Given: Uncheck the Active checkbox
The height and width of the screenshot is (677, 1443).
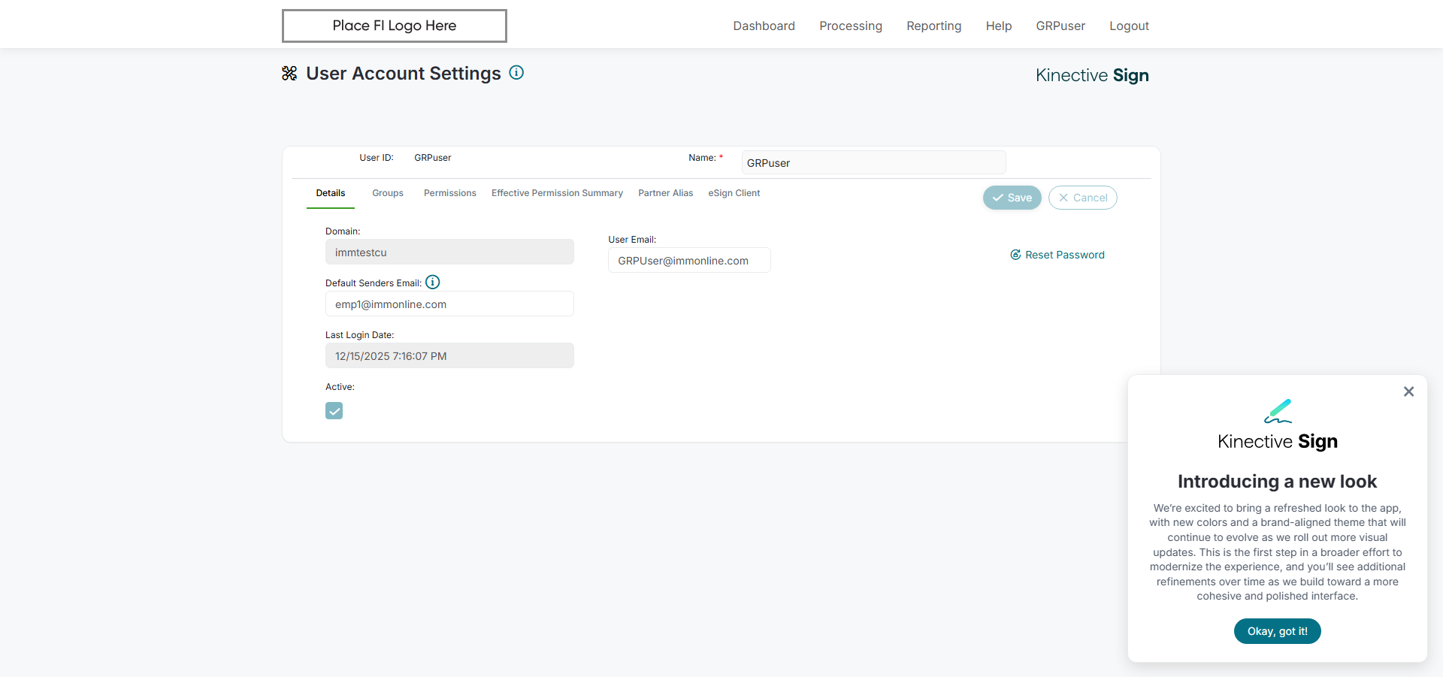Looking at the screenshot, I should pyautogui.click(x=334, y=410).
